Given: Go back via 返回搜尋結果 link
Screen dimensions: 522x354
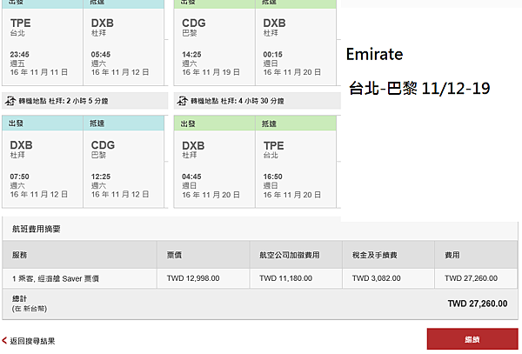Looking at the screenshot, I should (x=32, y=341).
